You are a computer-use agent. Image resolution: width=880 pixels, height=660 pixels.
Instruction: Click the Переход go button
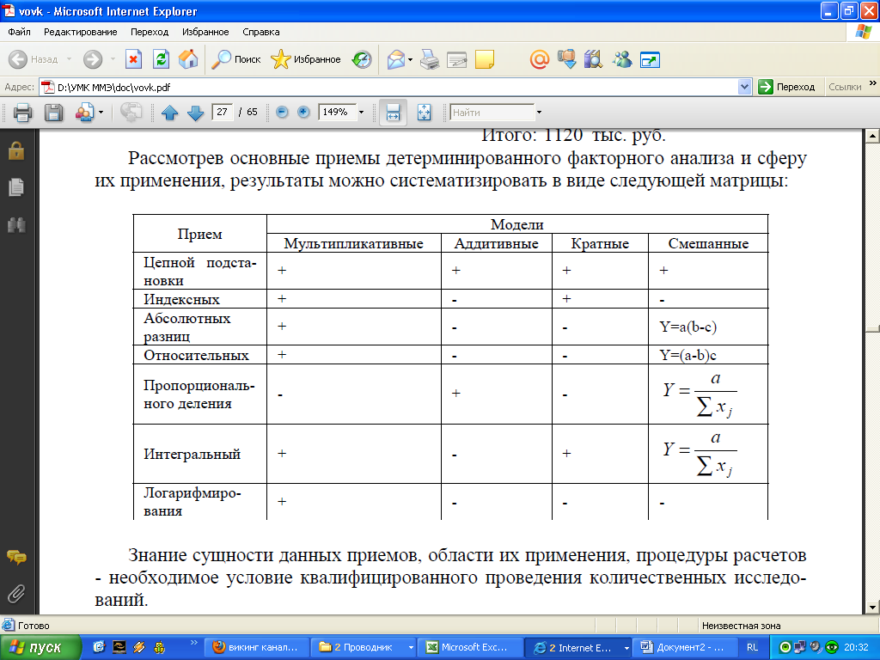pyautogui.click(x=787, y=87)
